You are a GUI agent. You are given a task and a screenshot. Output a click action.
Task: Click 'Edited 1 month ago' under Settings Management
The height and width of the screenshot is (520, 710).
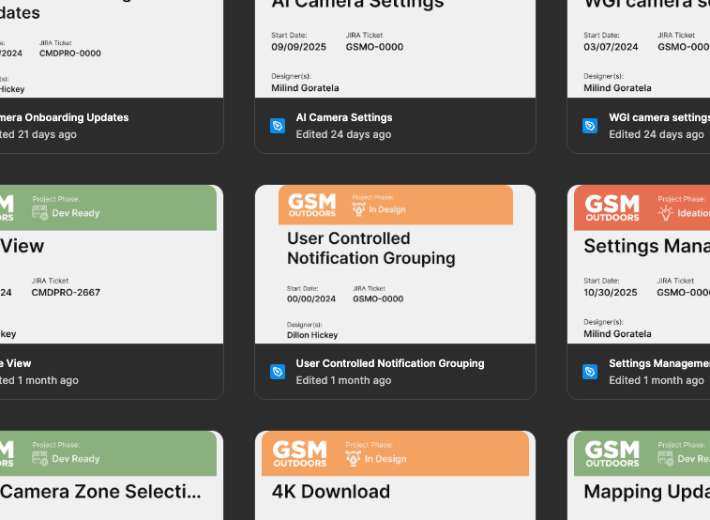(657, 380)
